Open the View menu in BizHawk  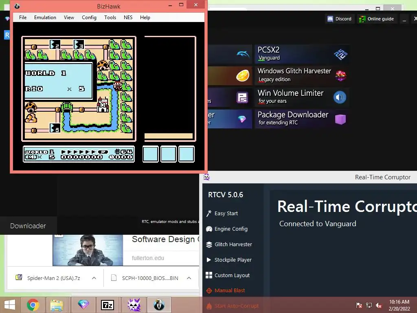[x=69, y=17]
